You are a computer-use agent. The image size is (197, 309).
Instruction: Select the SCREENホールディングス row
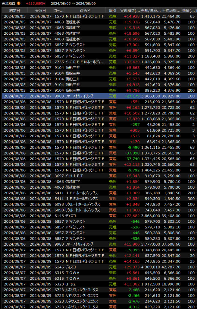coord(98,62)
